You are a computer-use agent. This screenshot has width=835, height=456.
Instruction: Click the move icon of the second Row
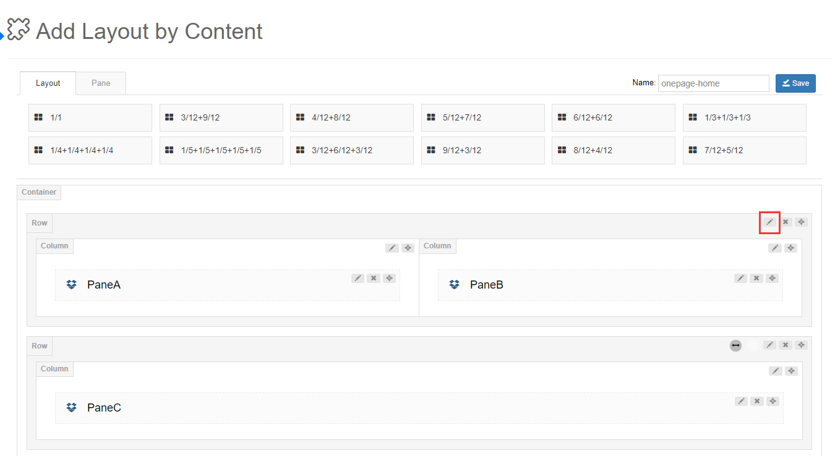click(x=801, y=345)
